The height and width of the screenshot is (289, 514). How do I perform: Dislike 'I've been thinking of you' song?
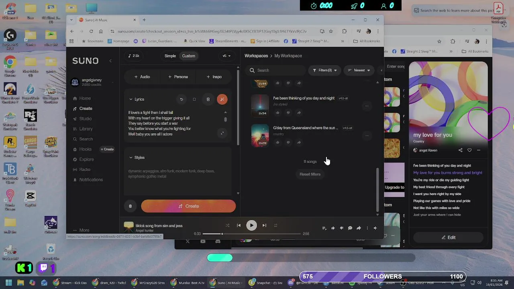click(x=288, y=113)
